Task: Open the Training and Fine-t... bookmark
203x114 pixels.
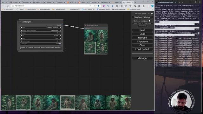Action: [x=74, y=9]
